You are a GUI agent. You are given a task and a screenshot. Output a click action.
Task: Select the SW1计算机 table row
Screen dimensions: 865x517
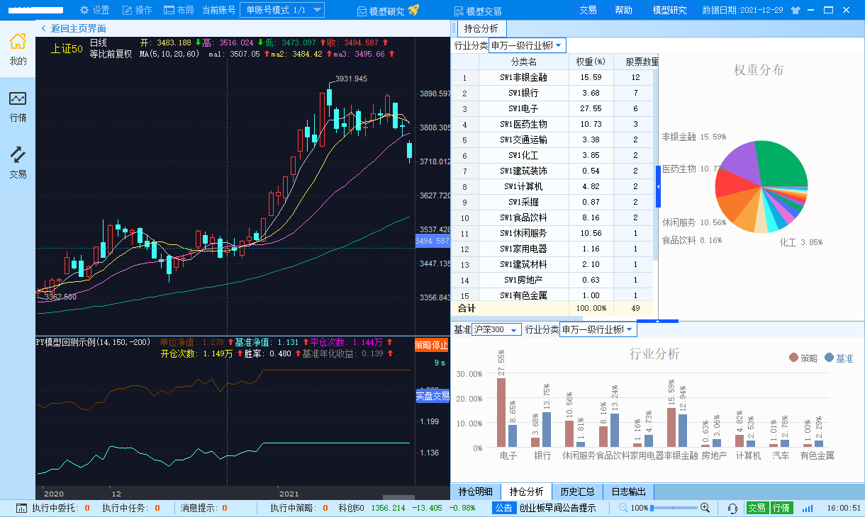click(x=553, y=186)
